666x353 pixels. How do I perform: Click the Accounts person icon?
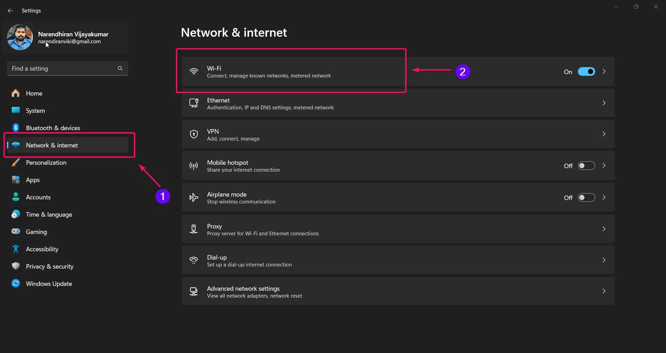tap(16, 197)
